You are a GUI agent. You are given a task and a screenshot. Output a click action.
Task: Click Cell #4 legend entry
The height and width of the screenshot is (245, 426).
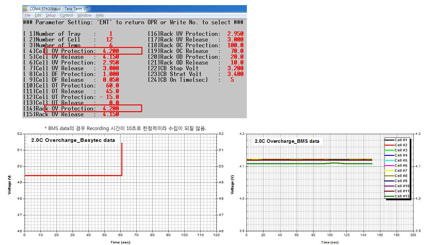click(396, 155)
